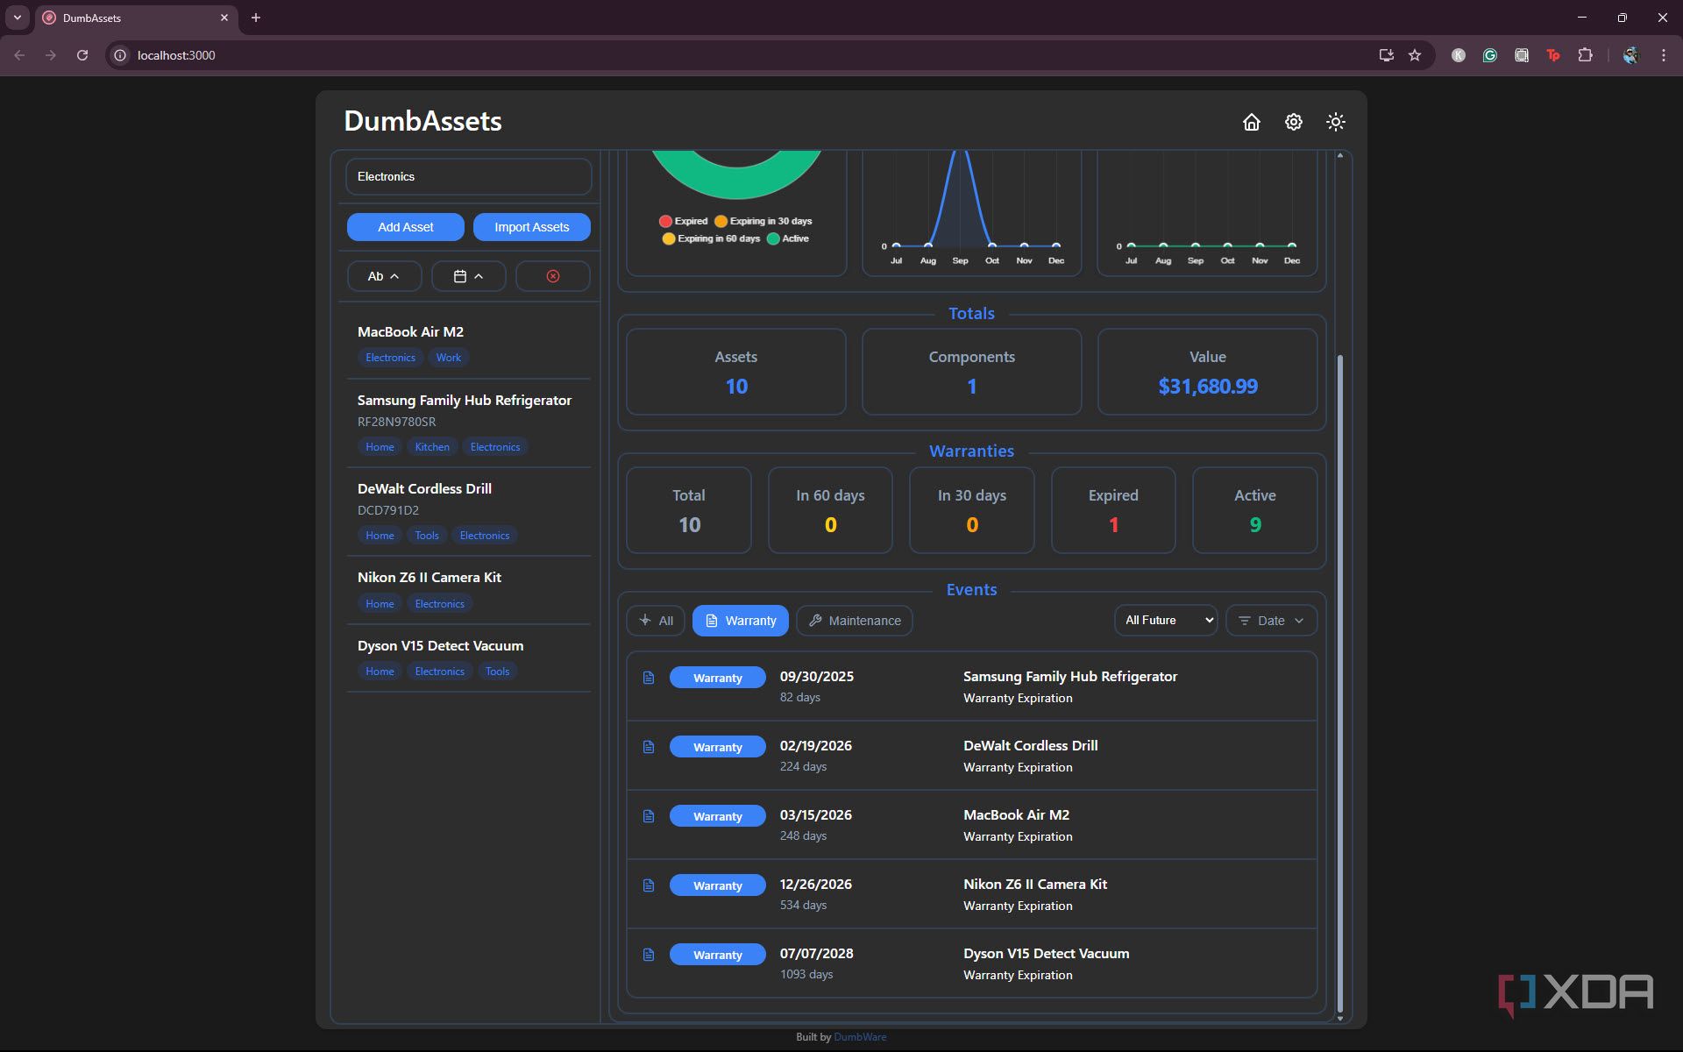This screenshot has width=1683, height=1052.
Task: Switch to Maintenance events filter
Action: pyautogui.click(x=855, y=621)
